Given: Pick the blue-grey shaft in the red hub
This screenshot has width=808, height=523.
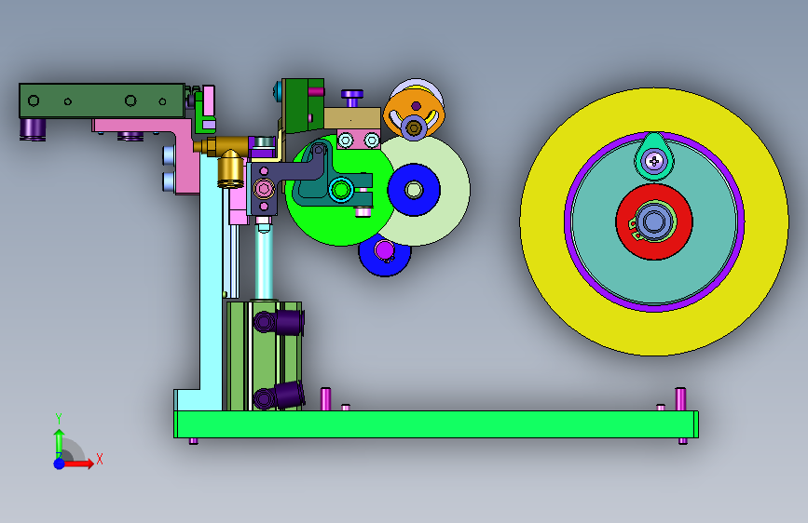Looking at the screenshot, I should (653, 221).
